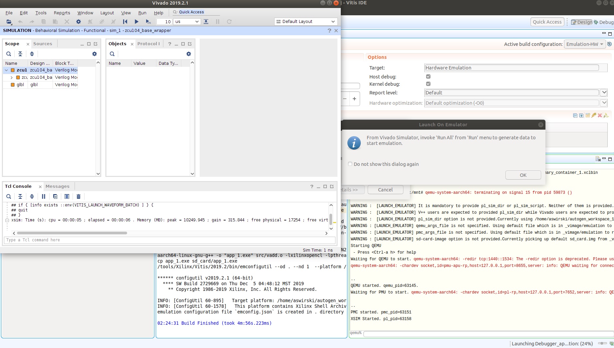Open Report level dropdown in Vitis

pos(604,93)
